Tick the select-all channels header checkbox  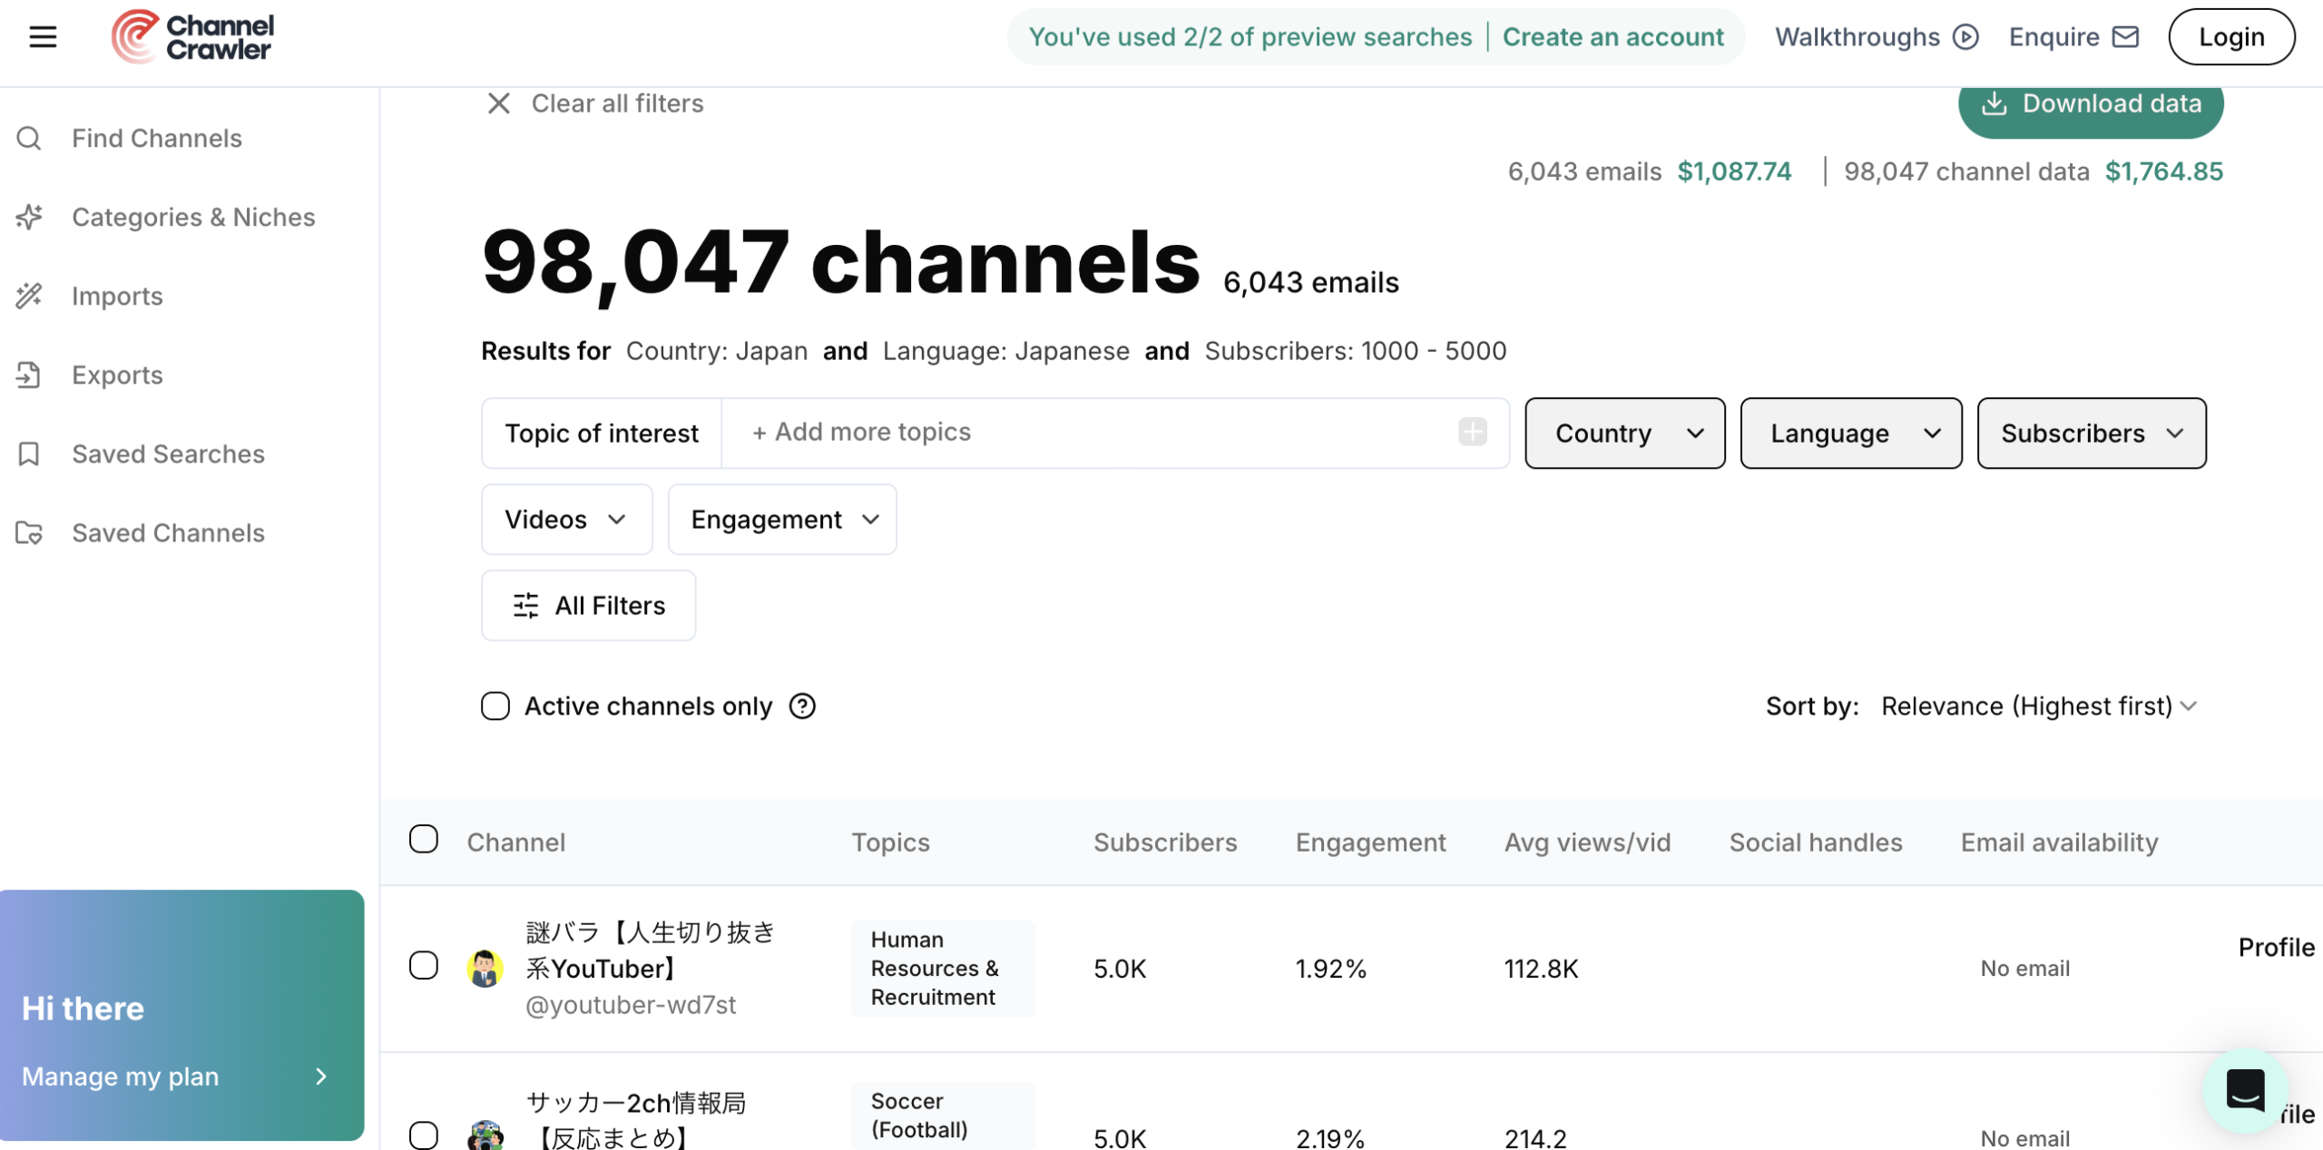tap(424, 840)
